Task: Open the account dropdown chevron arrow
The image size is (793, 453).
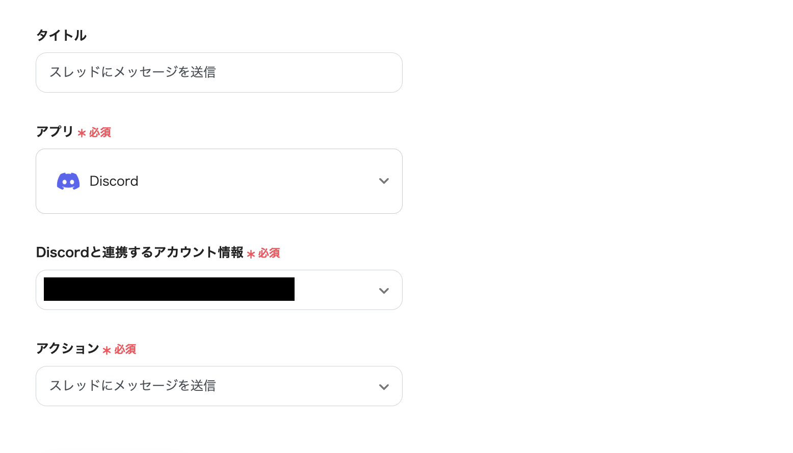Action: (x=384, y=291)
